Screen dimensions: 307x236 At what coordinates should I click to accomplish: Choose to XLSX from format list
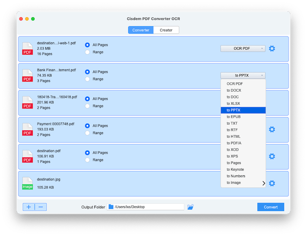coord(234,103)
